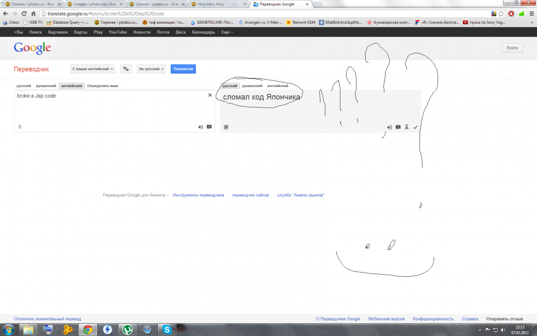Click the system tray volume icon
The width and height of the screenshot is (537, 336).
tap(503, 330)
